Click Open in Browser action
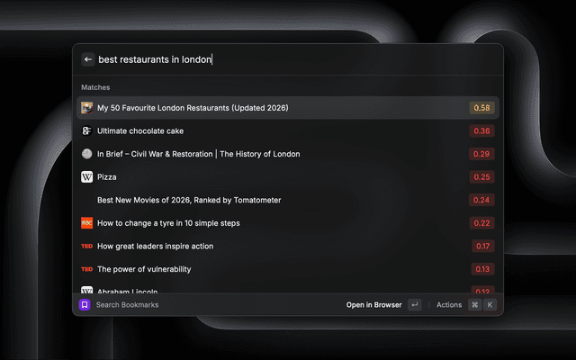The height and width of the screenshot is (360, 576). coord(373,304)
